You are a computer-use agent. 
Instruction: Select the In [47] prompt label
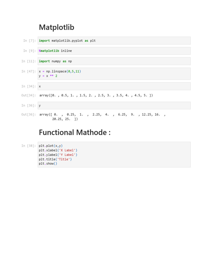click(x=29, y=71)
